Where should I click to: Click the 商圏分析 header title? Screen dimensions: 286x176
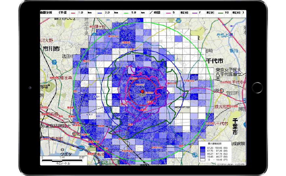[46, 12]
